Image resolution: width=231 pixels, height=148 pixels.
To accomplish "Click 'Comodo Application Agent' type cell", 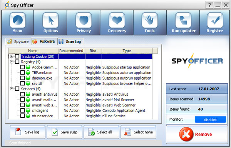I will [x=124, y=110].
